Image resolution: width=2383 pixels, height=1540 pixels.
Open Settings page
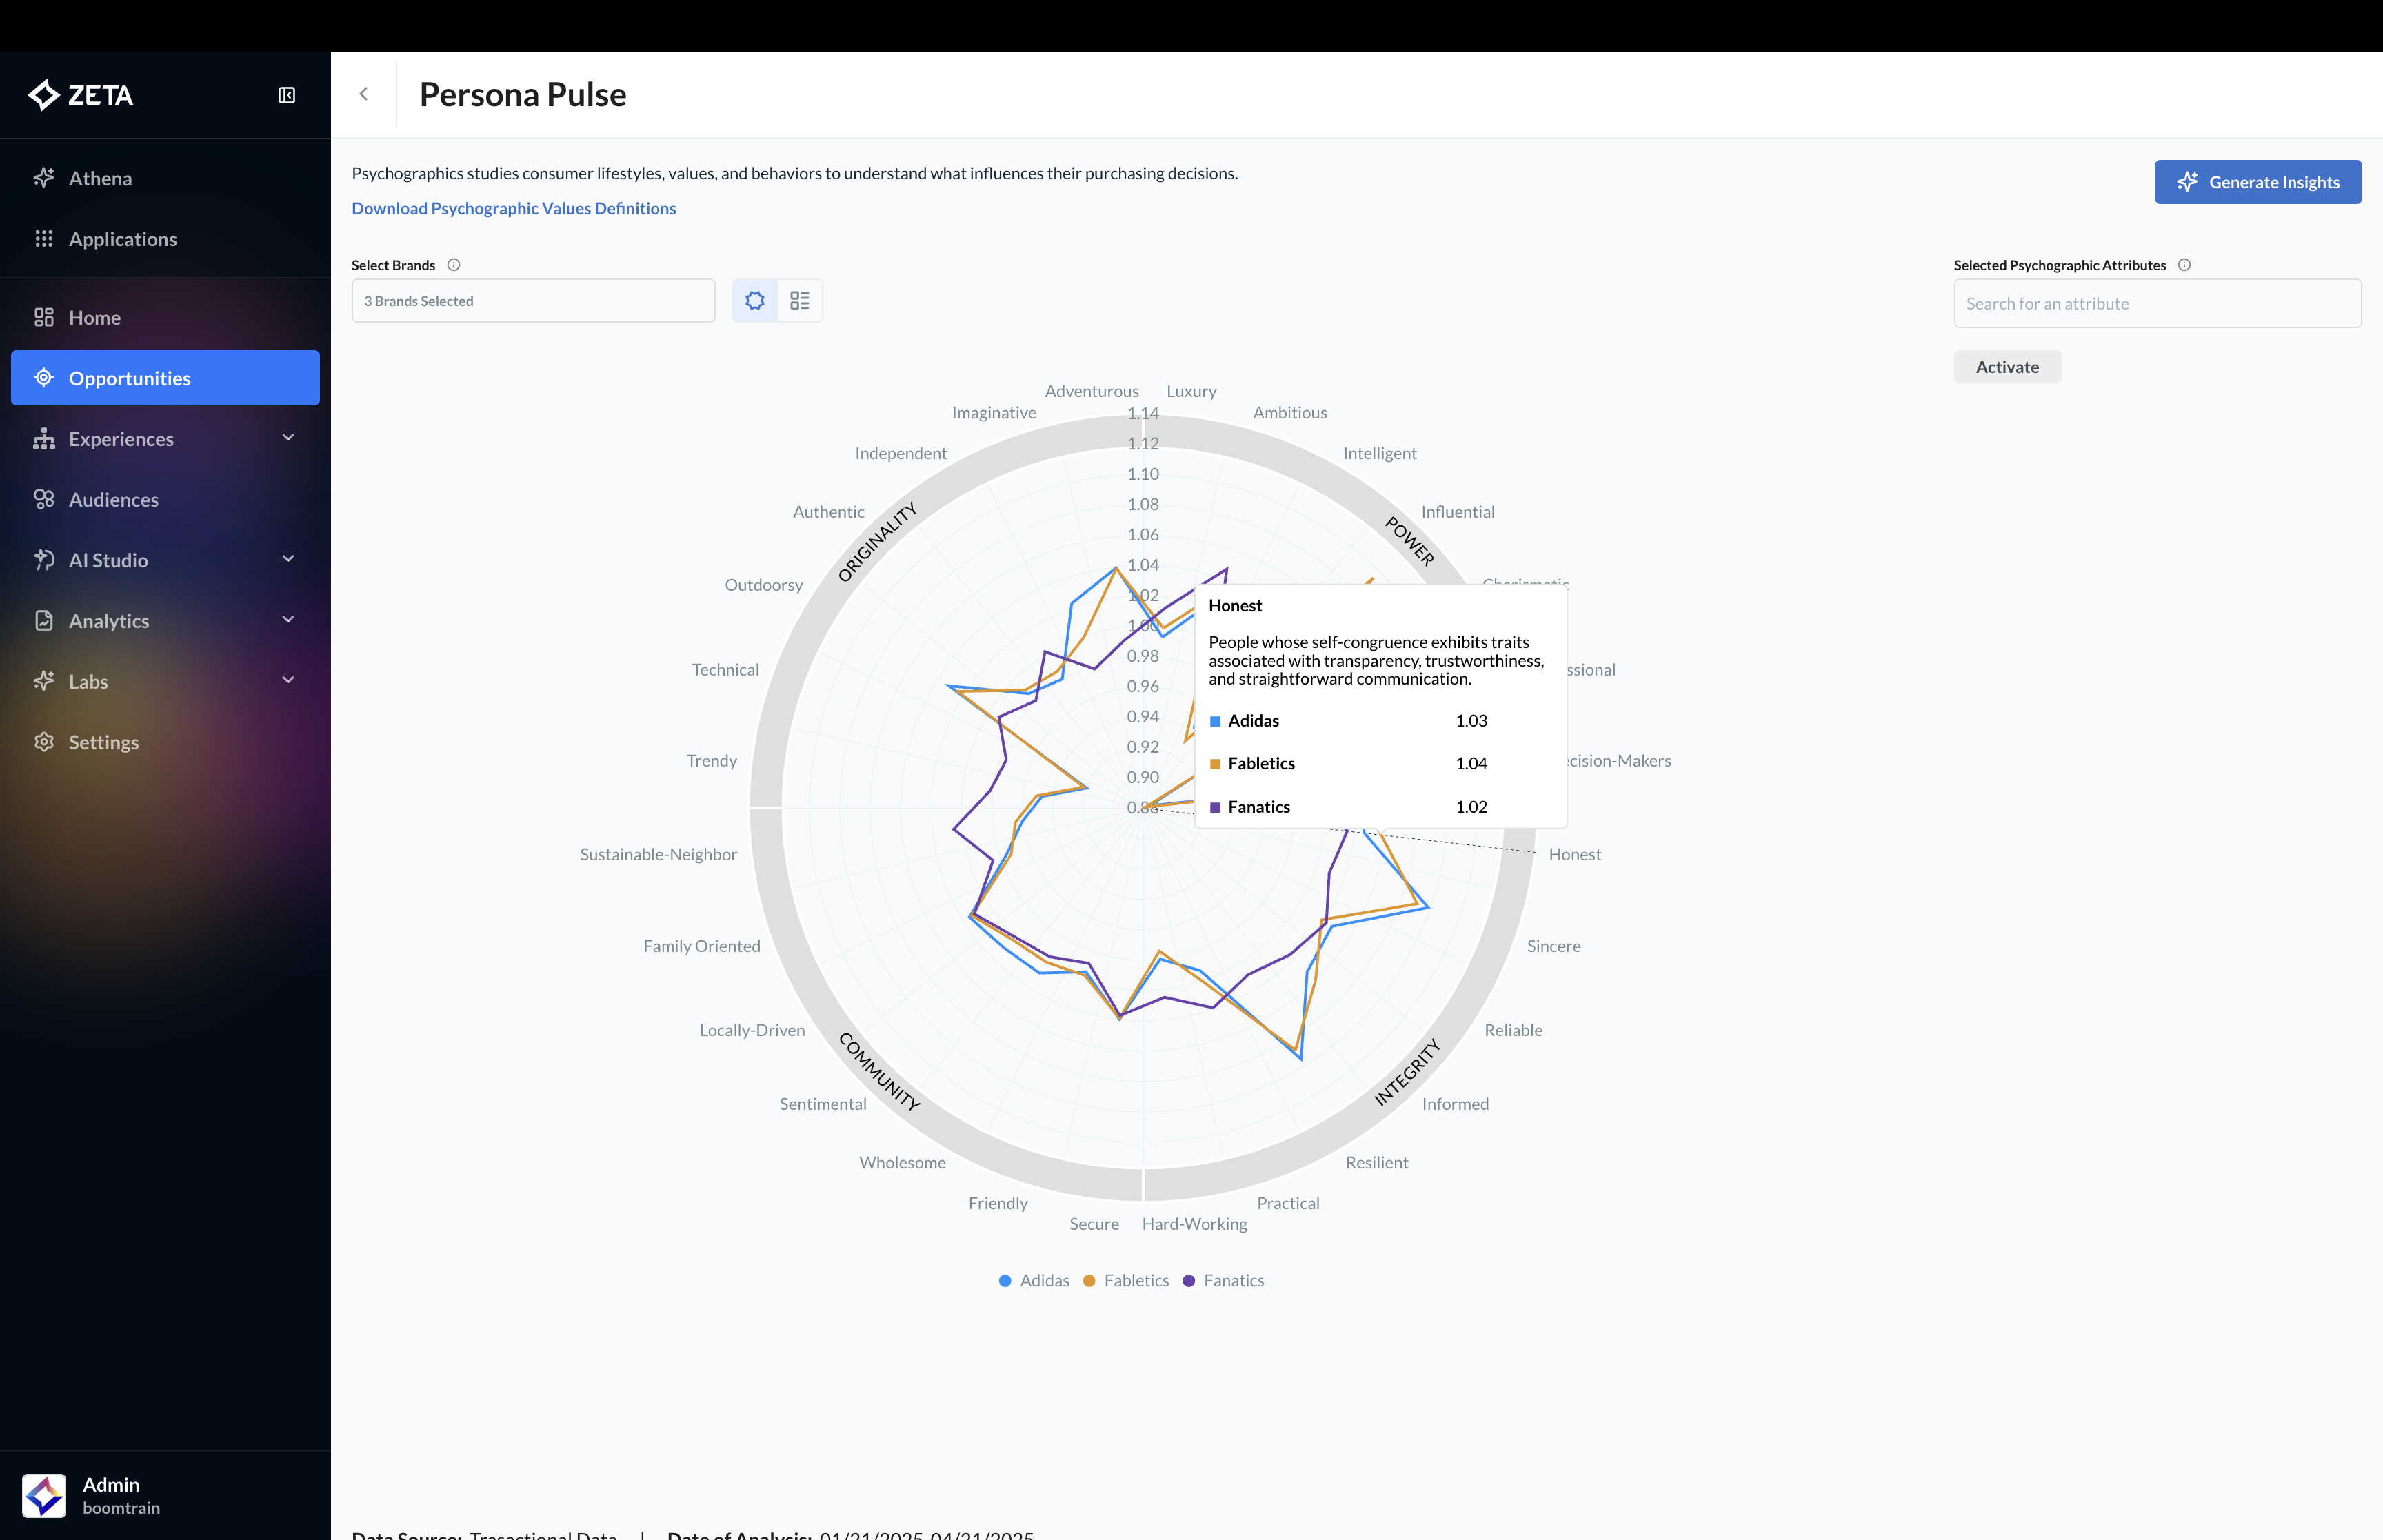165,742
